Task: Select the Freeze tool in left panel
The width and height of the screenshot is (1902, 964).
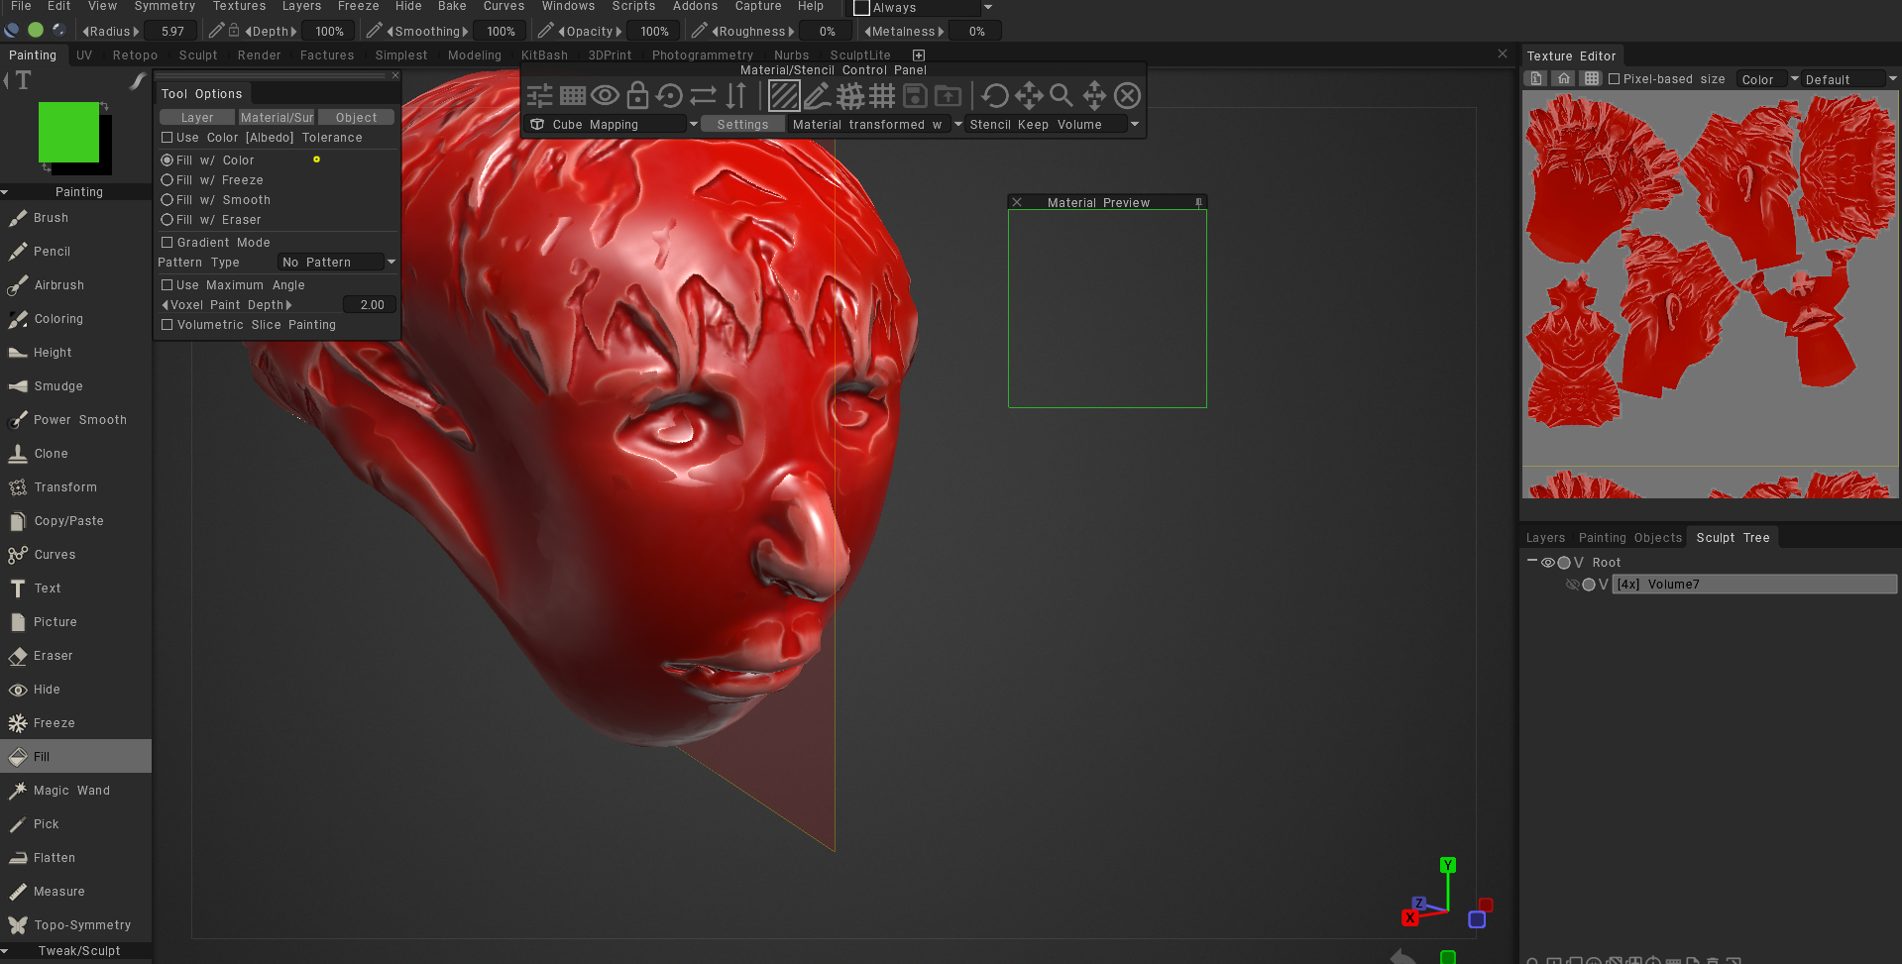Action: [x=54, y=723]
